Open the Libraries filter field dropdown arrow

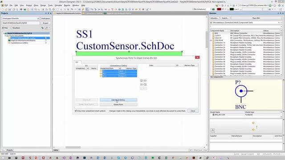(281, 27)
